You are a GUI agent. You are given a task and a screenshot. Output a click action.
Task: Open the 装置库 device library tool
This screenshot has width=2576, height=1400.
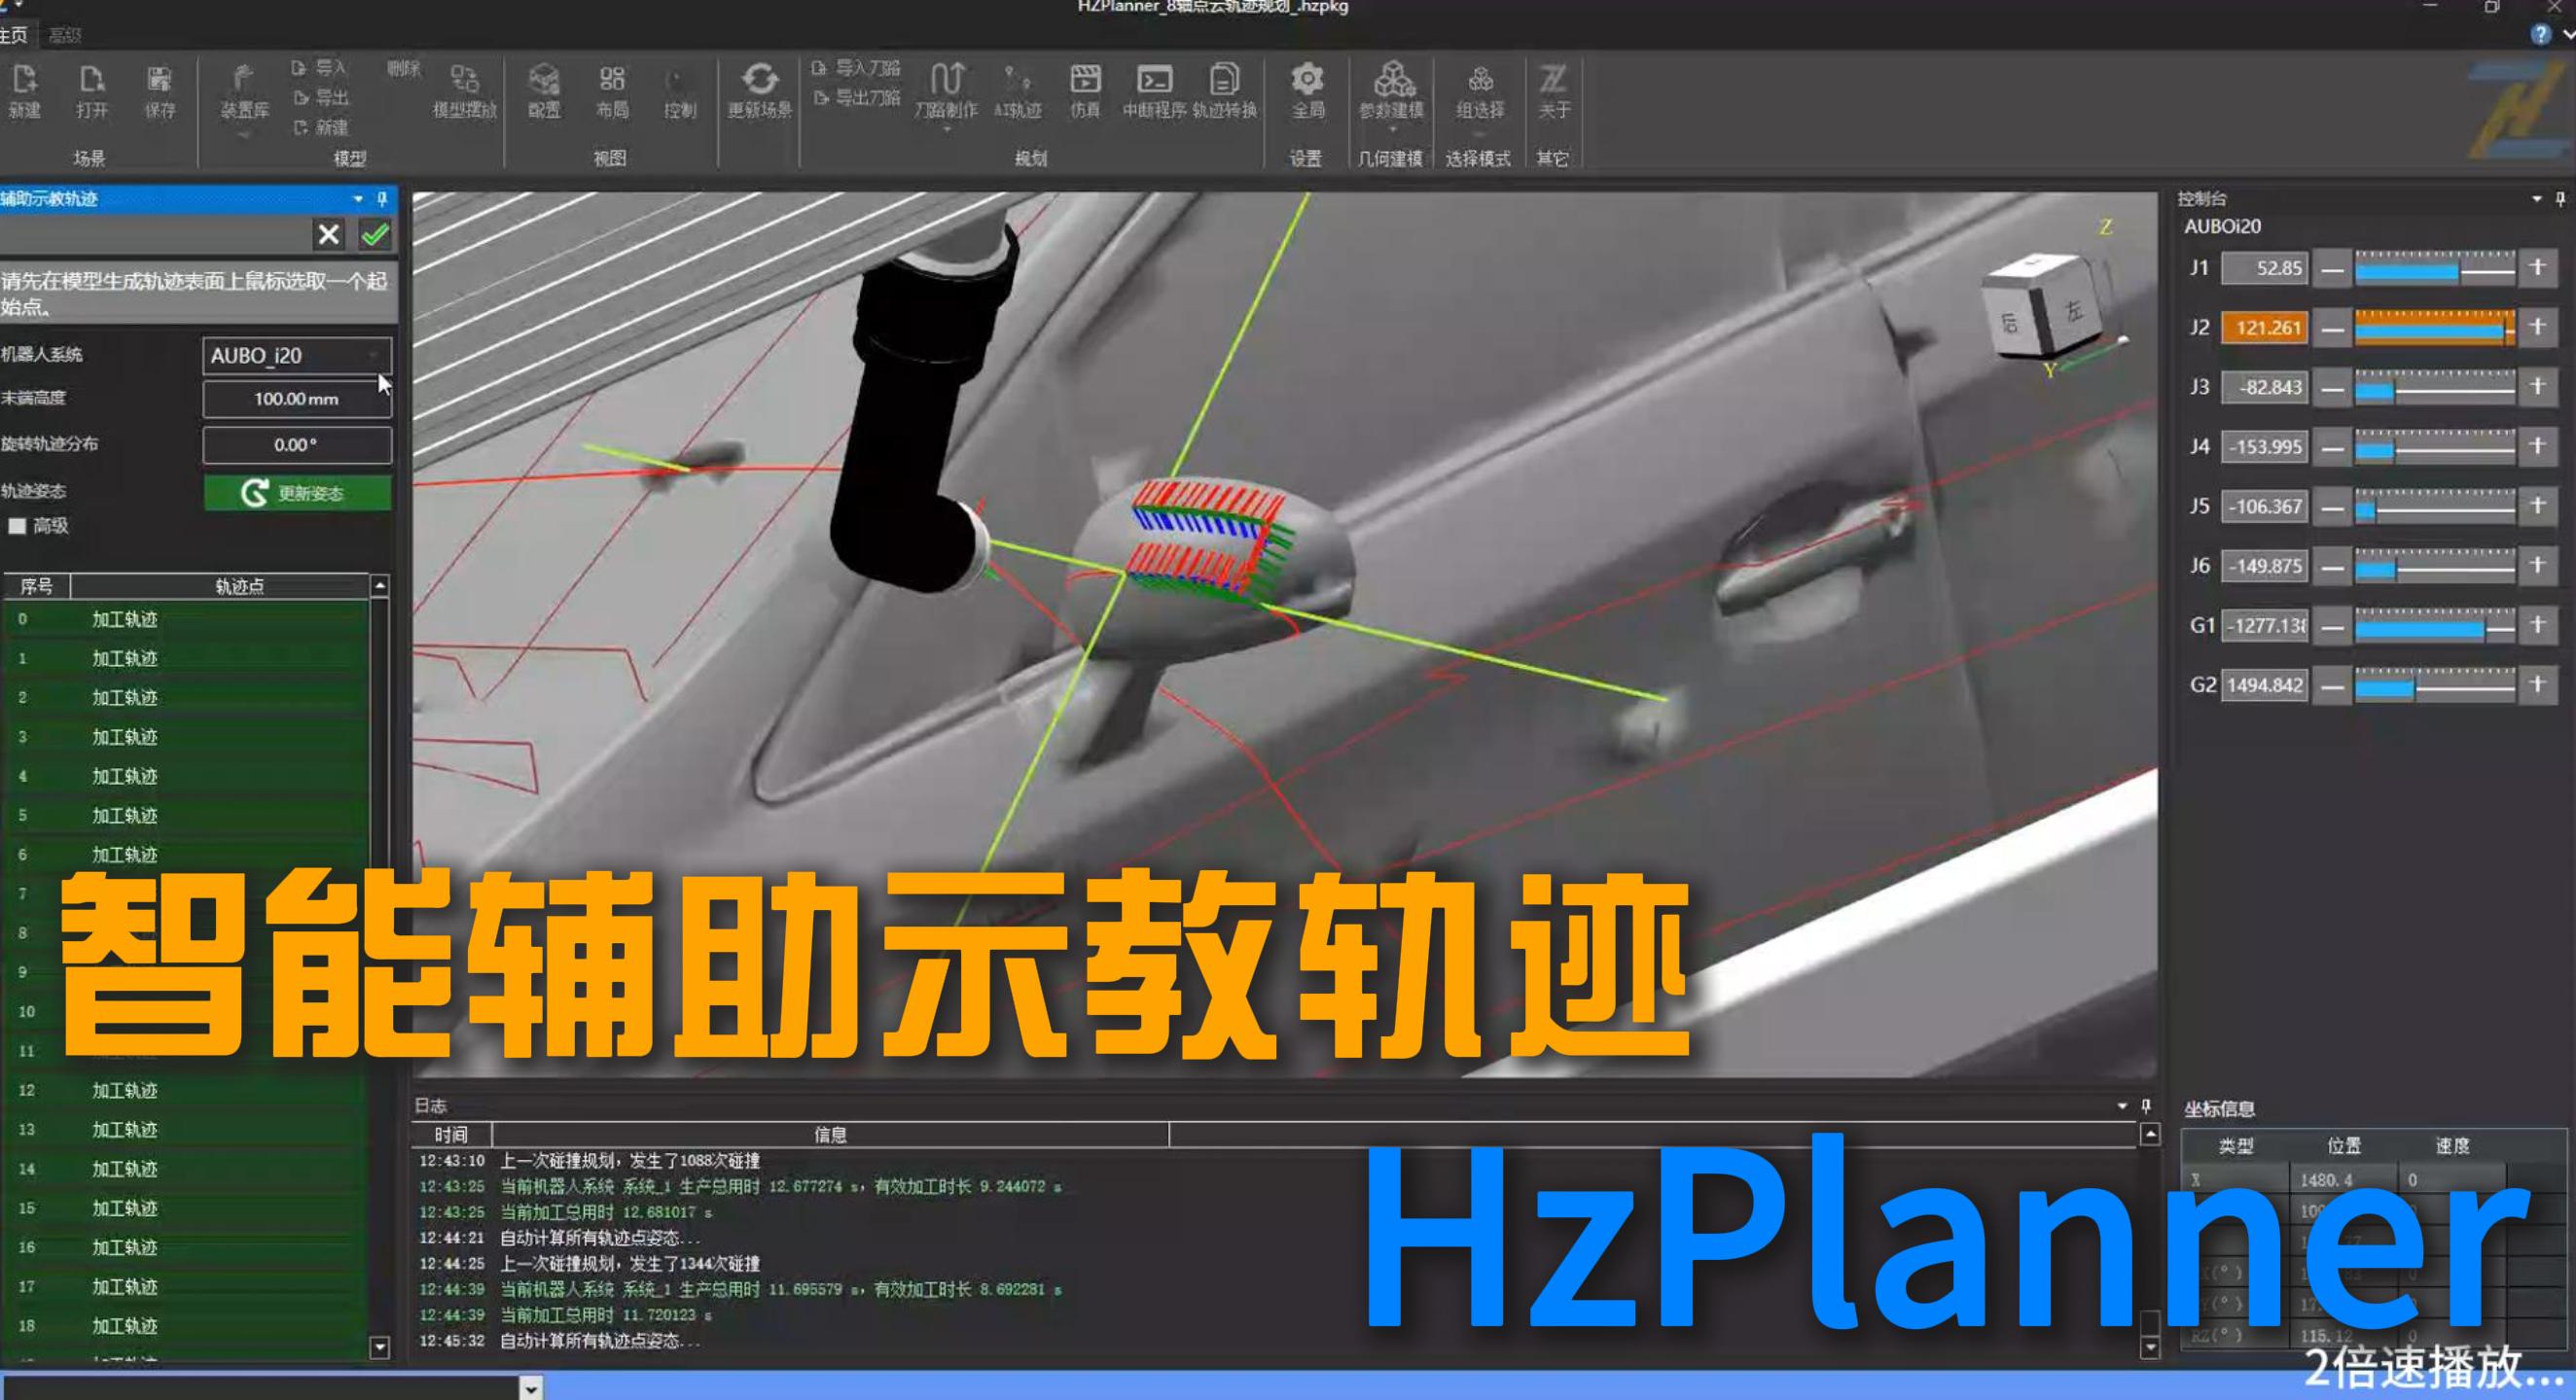pos(243,95)
